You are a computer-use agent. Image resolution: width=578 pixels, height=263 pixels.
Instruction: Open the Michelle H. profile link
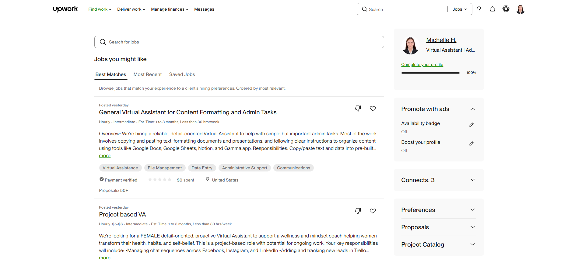[441, 40]
